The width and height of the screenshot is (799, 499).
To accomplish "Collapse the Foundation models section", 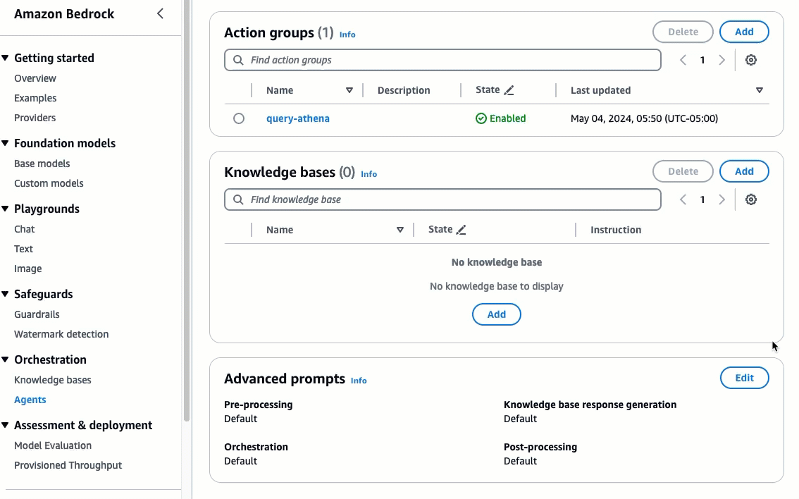I will [5, 143].
